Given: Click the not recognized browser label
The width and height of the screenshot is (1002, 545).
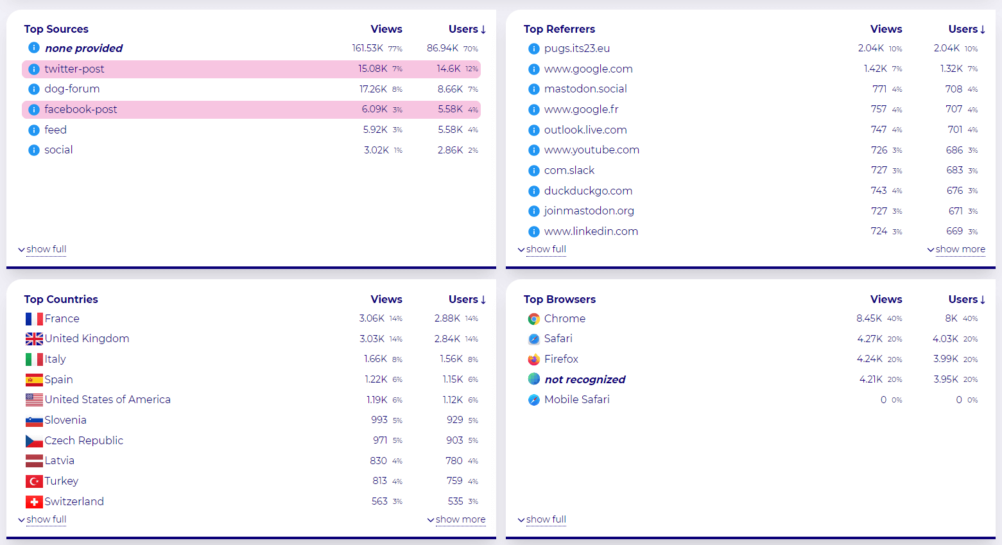Looking at the screenshot, I should (x=585, y=380).
